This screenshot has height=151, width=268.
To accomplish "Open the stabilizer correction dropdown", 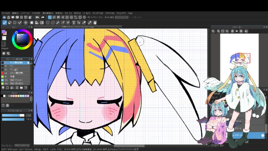I will click(121, 17).
